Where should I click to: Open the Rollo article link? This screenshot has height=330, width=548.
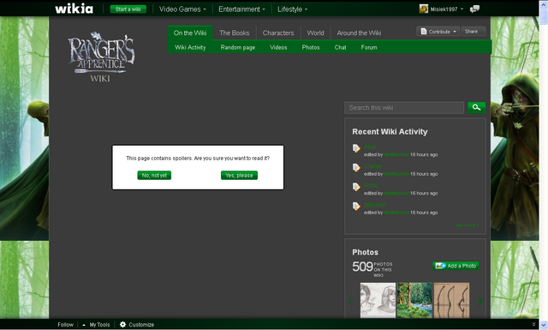[x=371, y=185]
